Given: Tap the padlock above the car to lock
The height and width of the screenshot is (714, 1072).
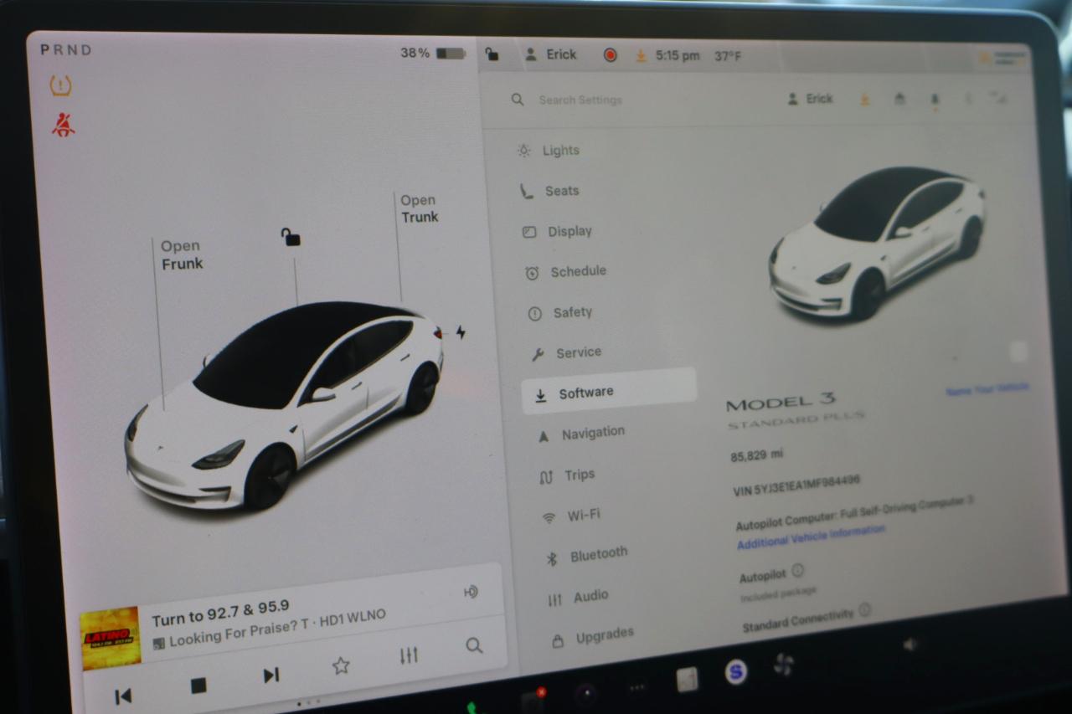Looking at the screenshot, I should [289, 238].
